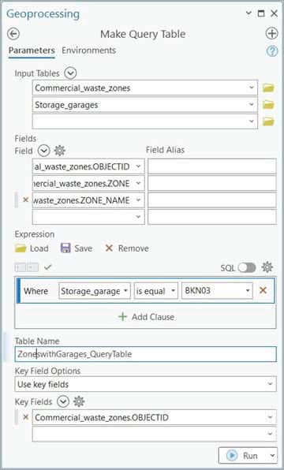Browse folder for the empty input table row

[x=268, y=121]
